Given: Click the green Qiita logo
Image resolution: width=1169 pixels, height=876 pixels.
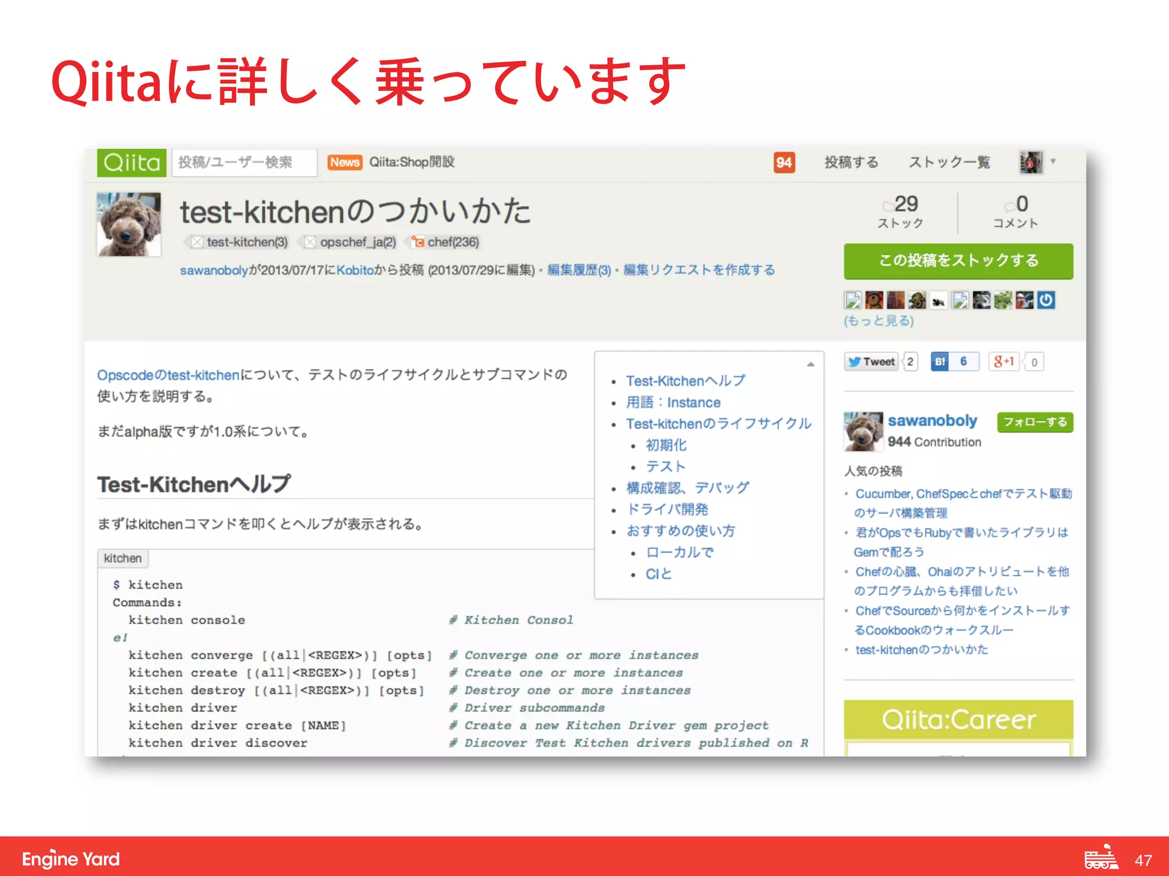Looking at the screenshot, I should point(131,163).
